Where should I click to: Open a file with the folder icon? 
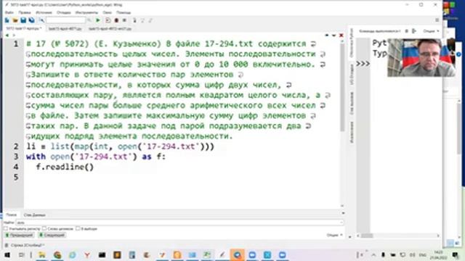click(15, 20)
